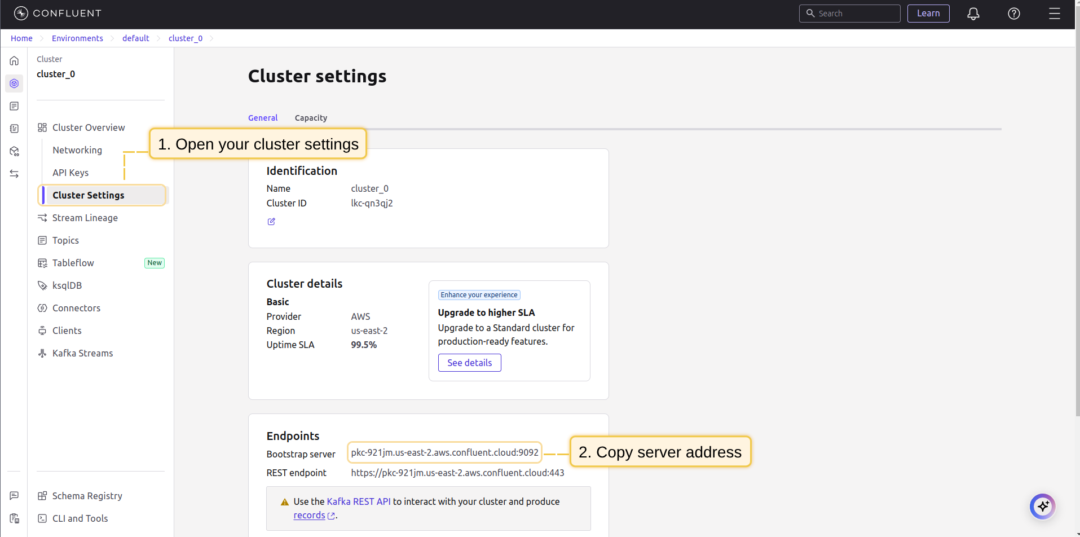
Task: Open the help question mark icon
Action: tap(1013, 14)
